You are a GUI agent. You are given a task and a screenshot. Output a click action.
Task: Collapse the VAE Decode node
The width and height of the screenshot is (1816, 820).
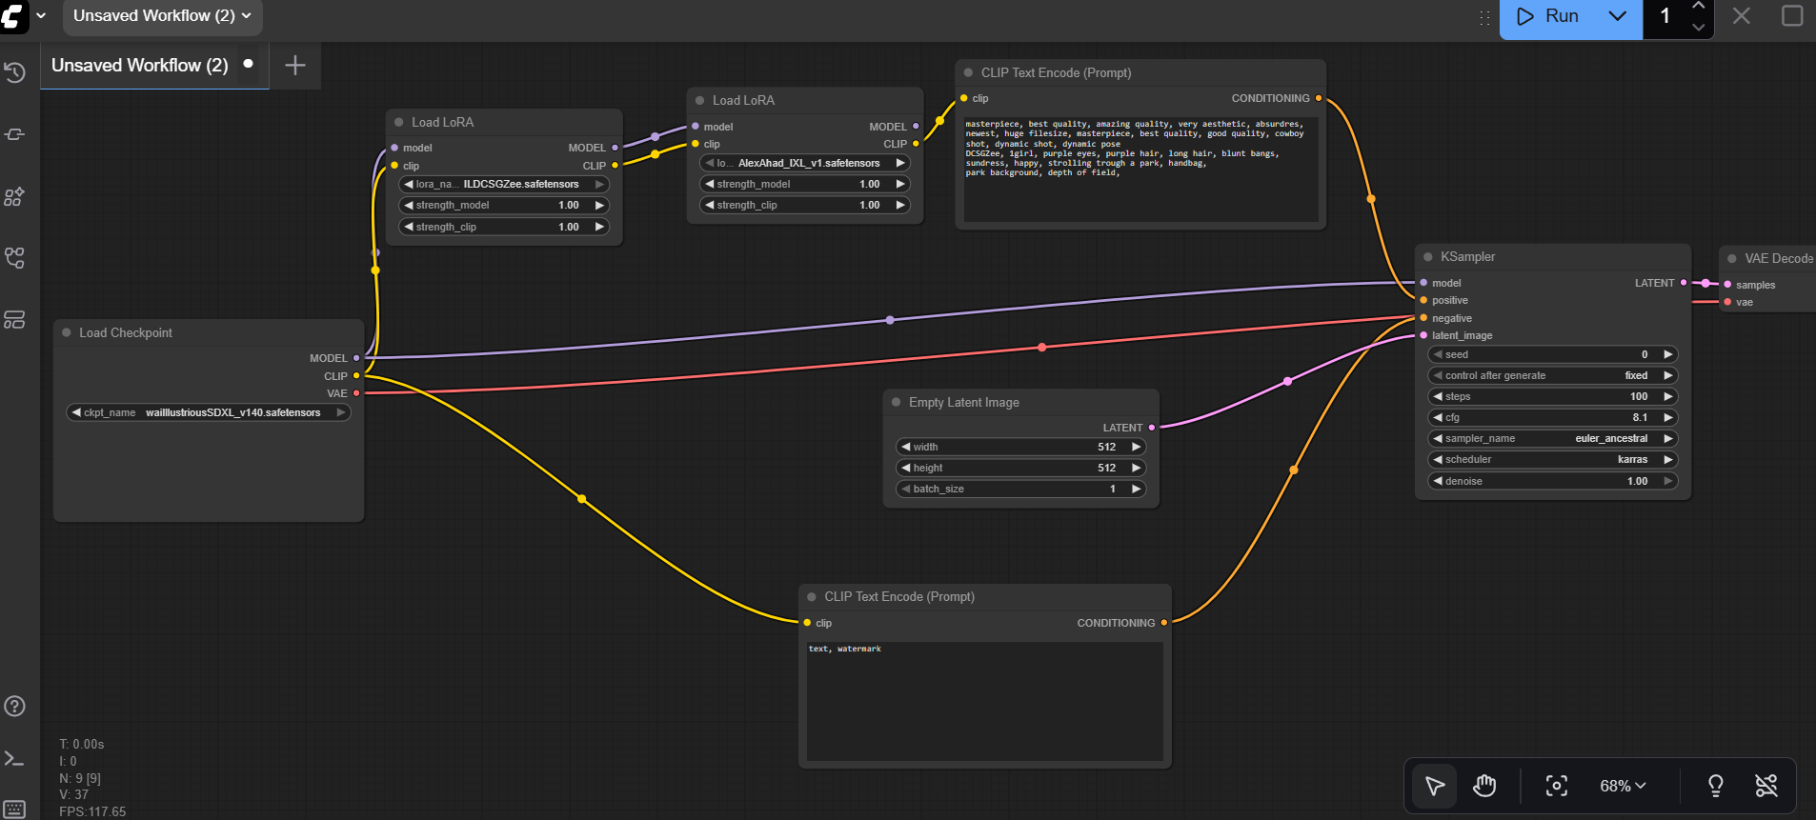[x=1732, y=258]
